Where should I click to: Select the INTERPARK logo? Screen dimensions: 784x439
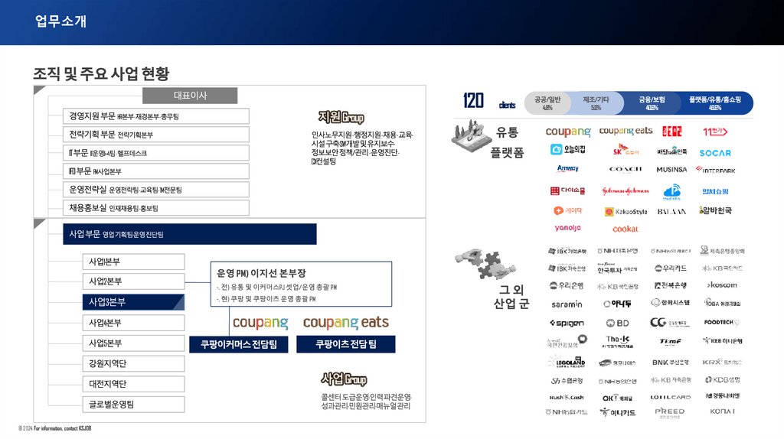coord(716,170)
